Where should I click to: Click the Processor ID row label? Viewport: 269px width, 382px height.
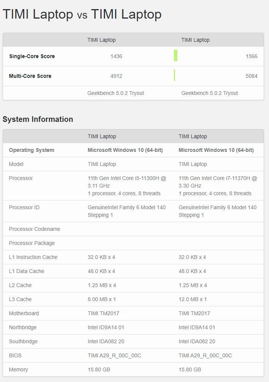tap(24, 207)
